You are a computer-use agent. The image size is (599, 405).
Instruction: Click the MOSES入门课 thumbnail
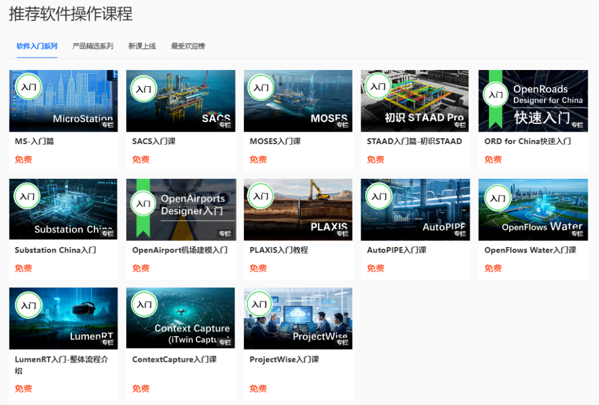tap(298, 101)
